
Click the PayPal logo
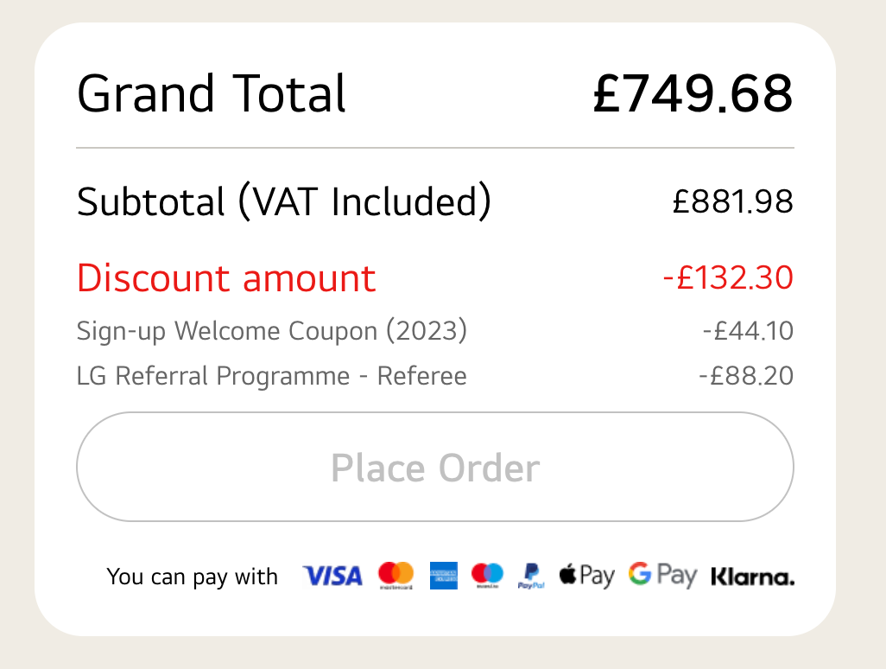[531, 576]
